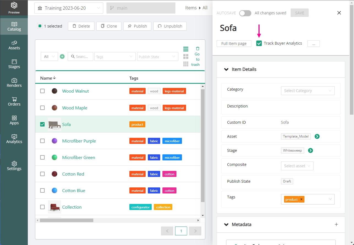
Task: Click the Clone button
Action: point(109,26)
